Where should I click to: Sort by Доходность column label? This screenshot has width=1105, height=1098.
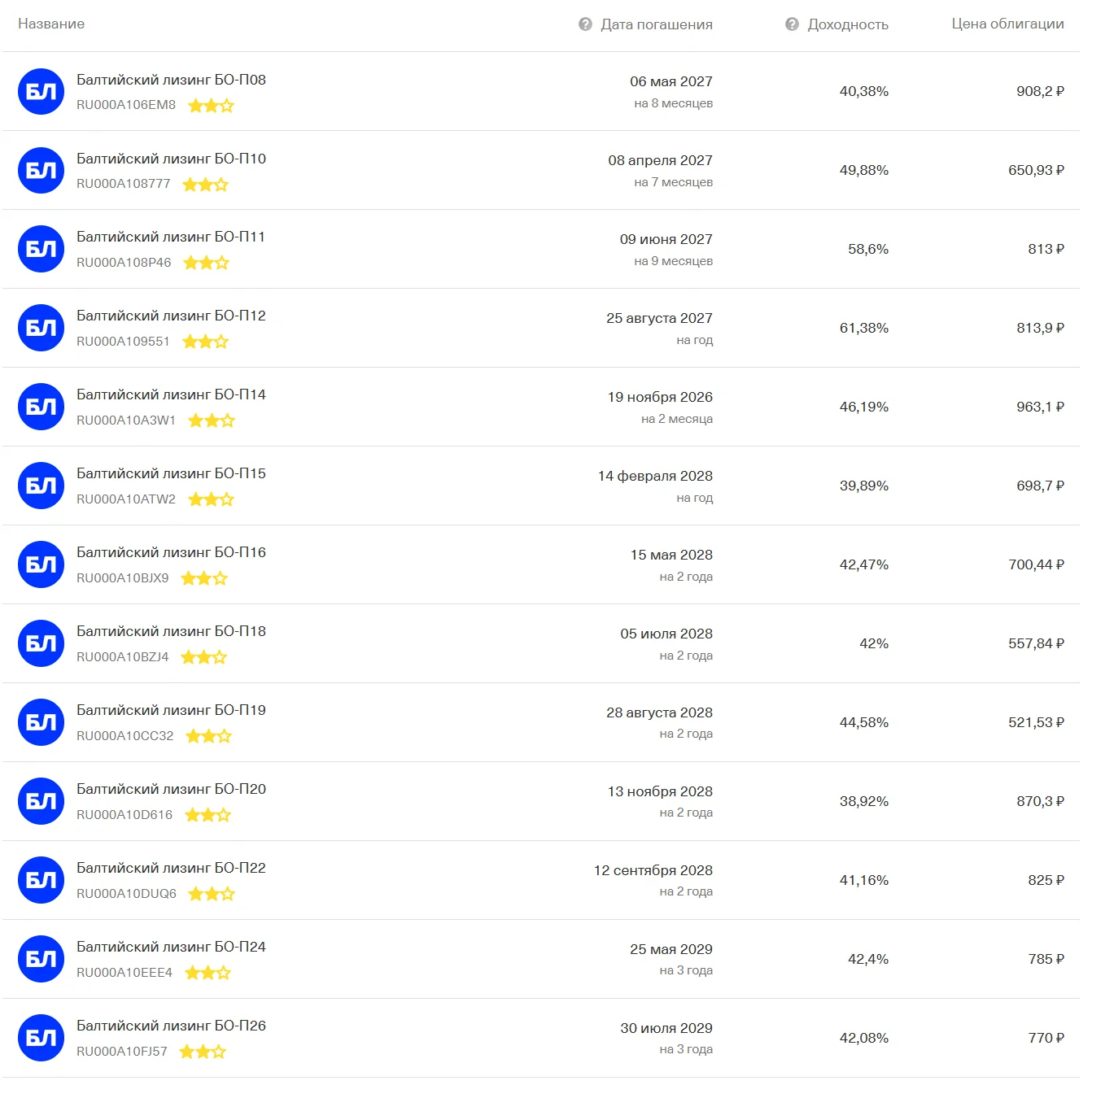[x=848, y=24]
